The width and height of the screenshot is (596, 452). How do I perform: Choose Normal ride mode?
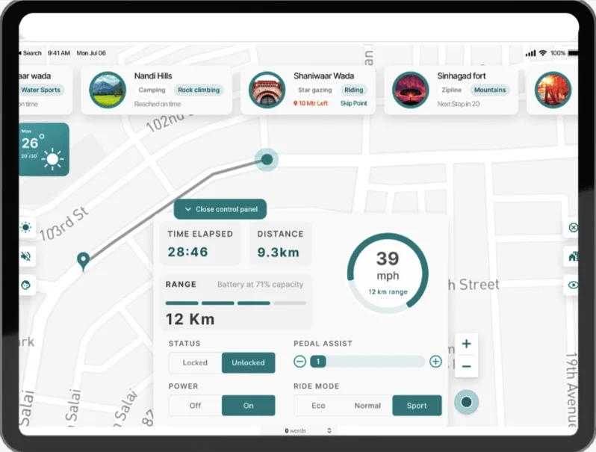click(367, 406)
